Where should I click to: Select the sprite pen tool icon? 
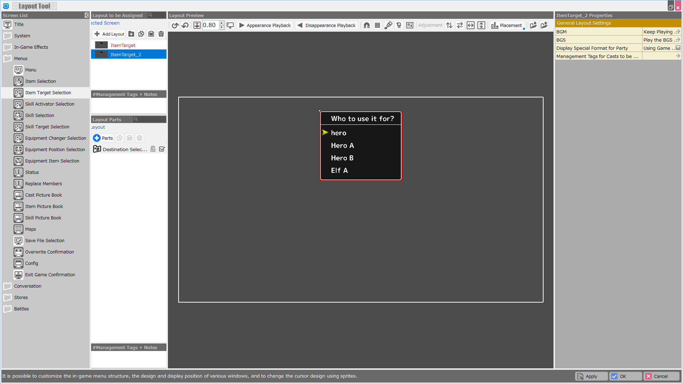(x=388, y=25)
